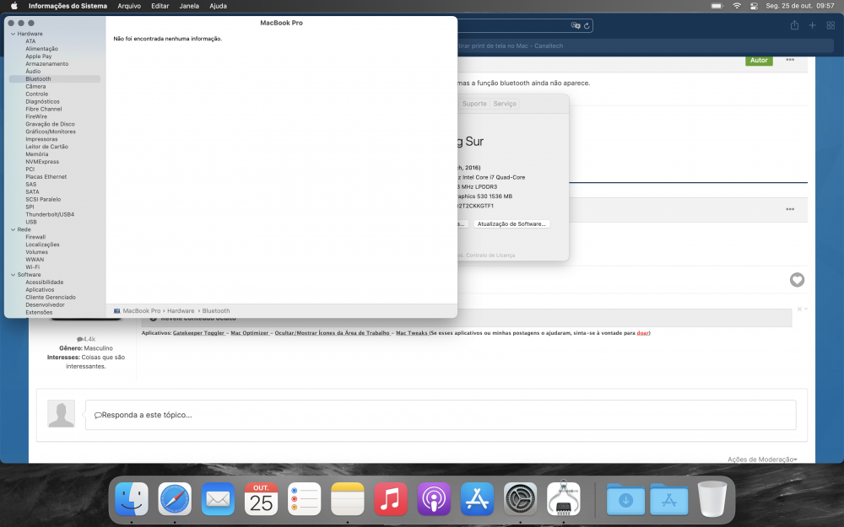844x527 pixels.
Task: Open Mac Optimizer link
Action: [x=251, y=333]
